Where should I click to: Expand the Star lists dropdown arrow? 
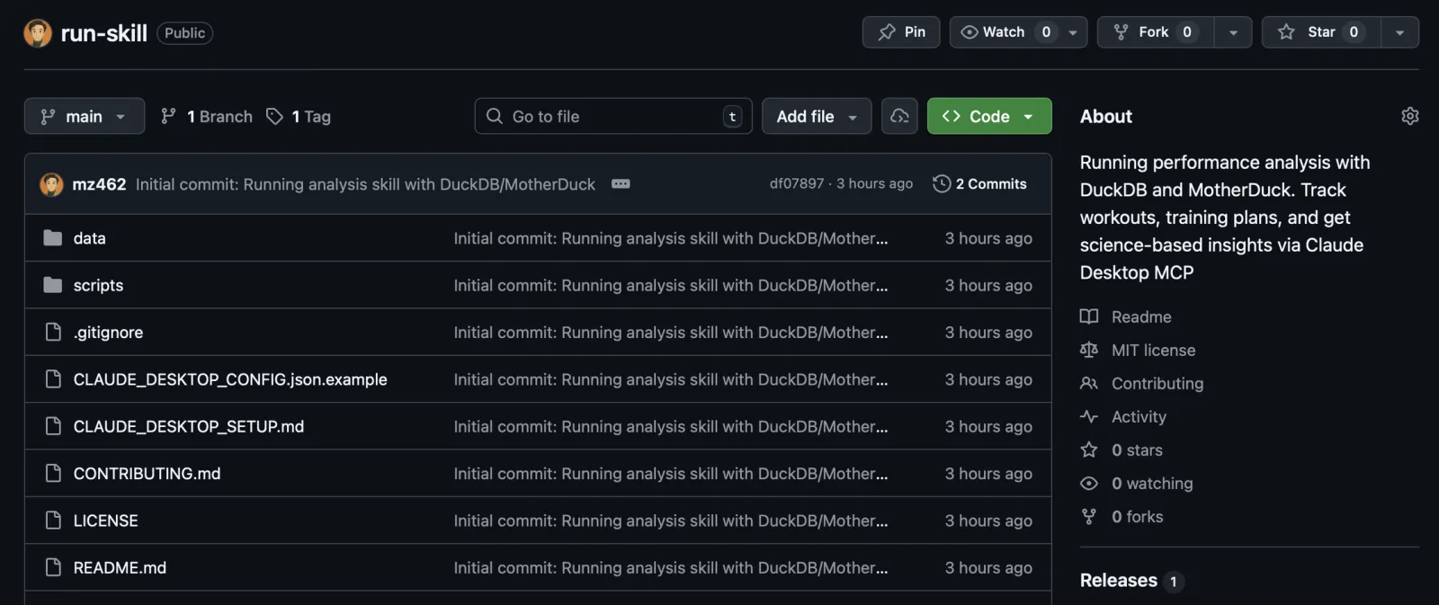click(1399, 32)
